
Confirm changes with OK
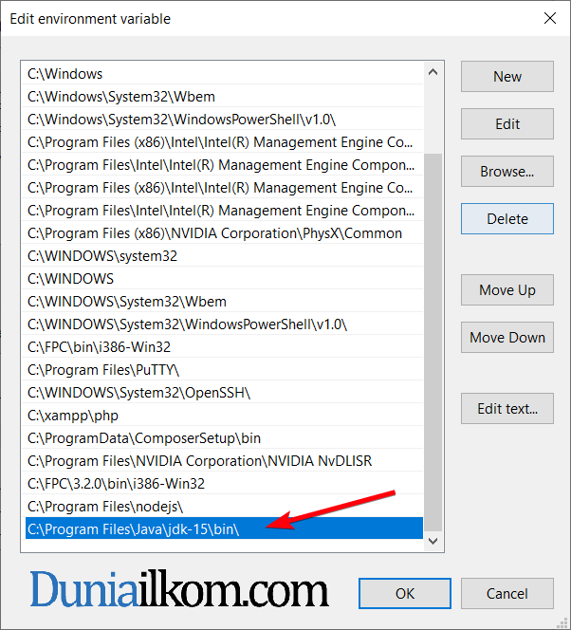pyautogui.click(x=405, y=593)
